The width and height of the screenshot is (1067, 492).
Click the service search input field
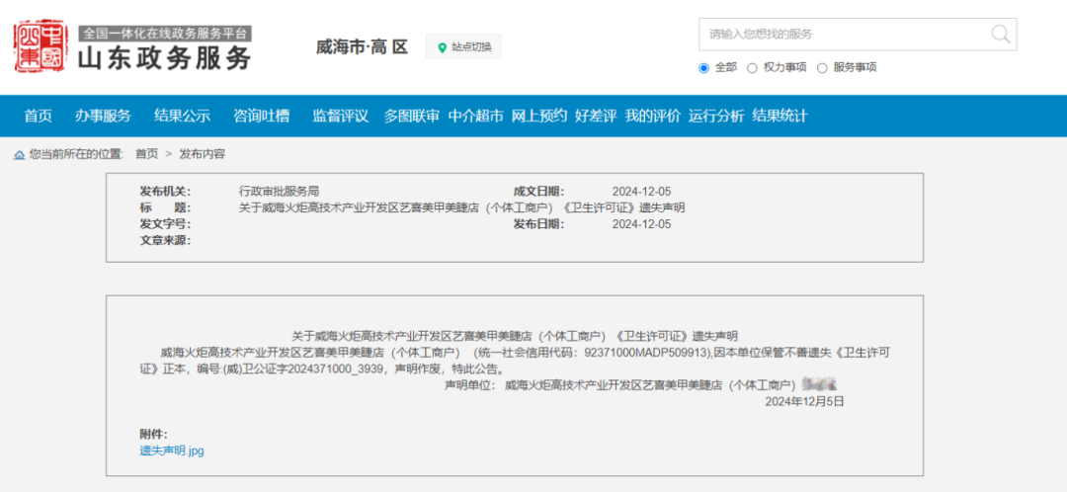[845, 35]
